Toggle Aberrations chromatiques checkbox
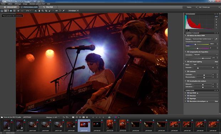The image size is (221, 134). click(188, 101)
